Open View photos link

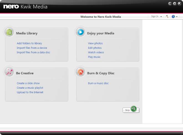[x=95, y=43]
